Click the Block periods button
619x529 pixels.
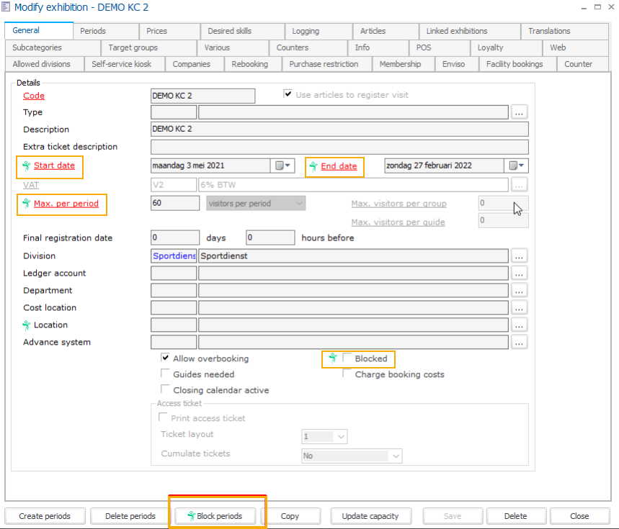click(x=218, y=516)
